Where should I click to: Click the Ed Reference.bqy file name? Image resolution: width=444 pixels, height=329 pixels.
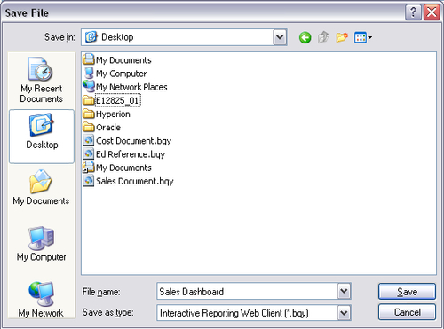131,154
